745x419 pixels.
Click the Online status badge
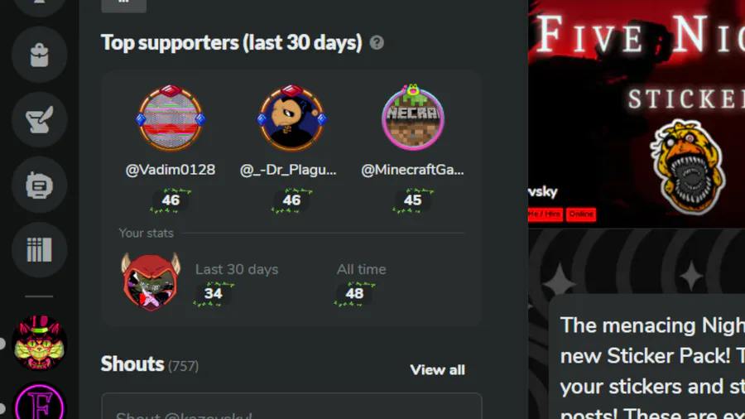coord(581,214)
